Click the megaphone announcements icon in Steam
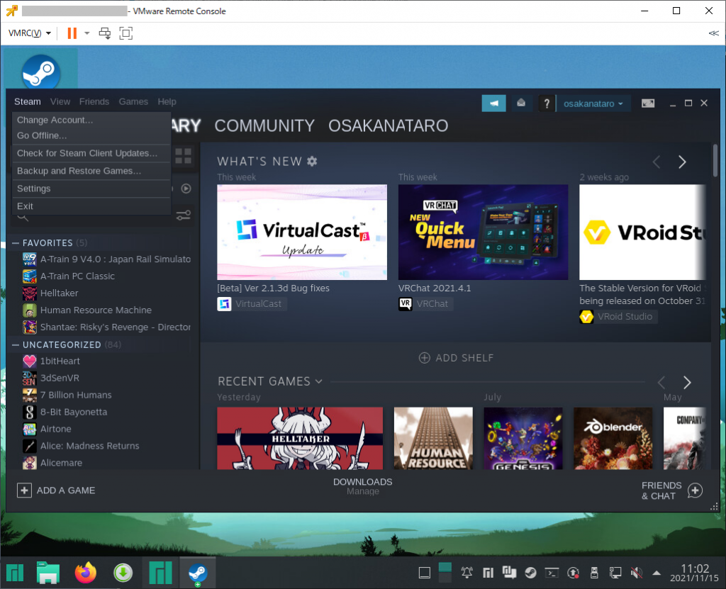 (x=493, y=103)
